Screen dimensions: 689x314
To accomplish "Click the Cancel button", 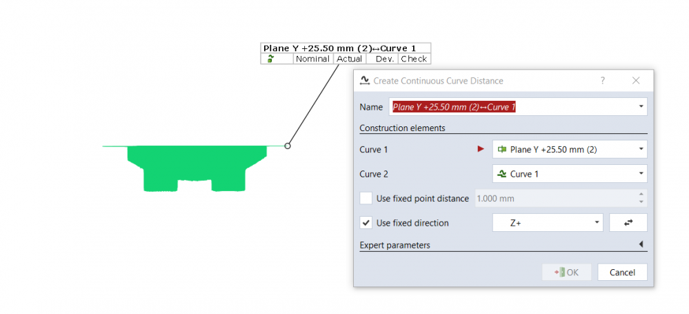I will (622, 272).
